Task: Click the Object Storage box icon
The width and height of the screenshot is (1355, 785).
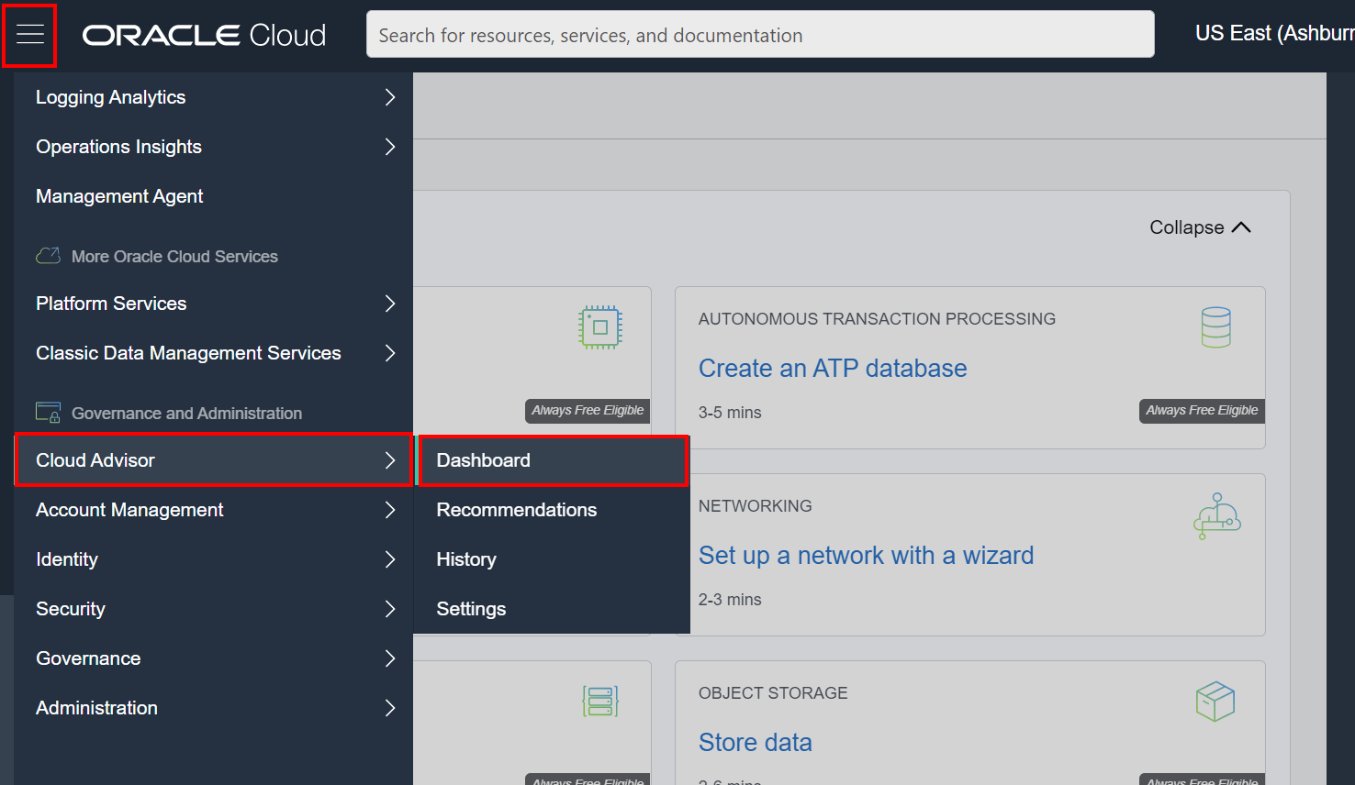Action: [1215, 701]
